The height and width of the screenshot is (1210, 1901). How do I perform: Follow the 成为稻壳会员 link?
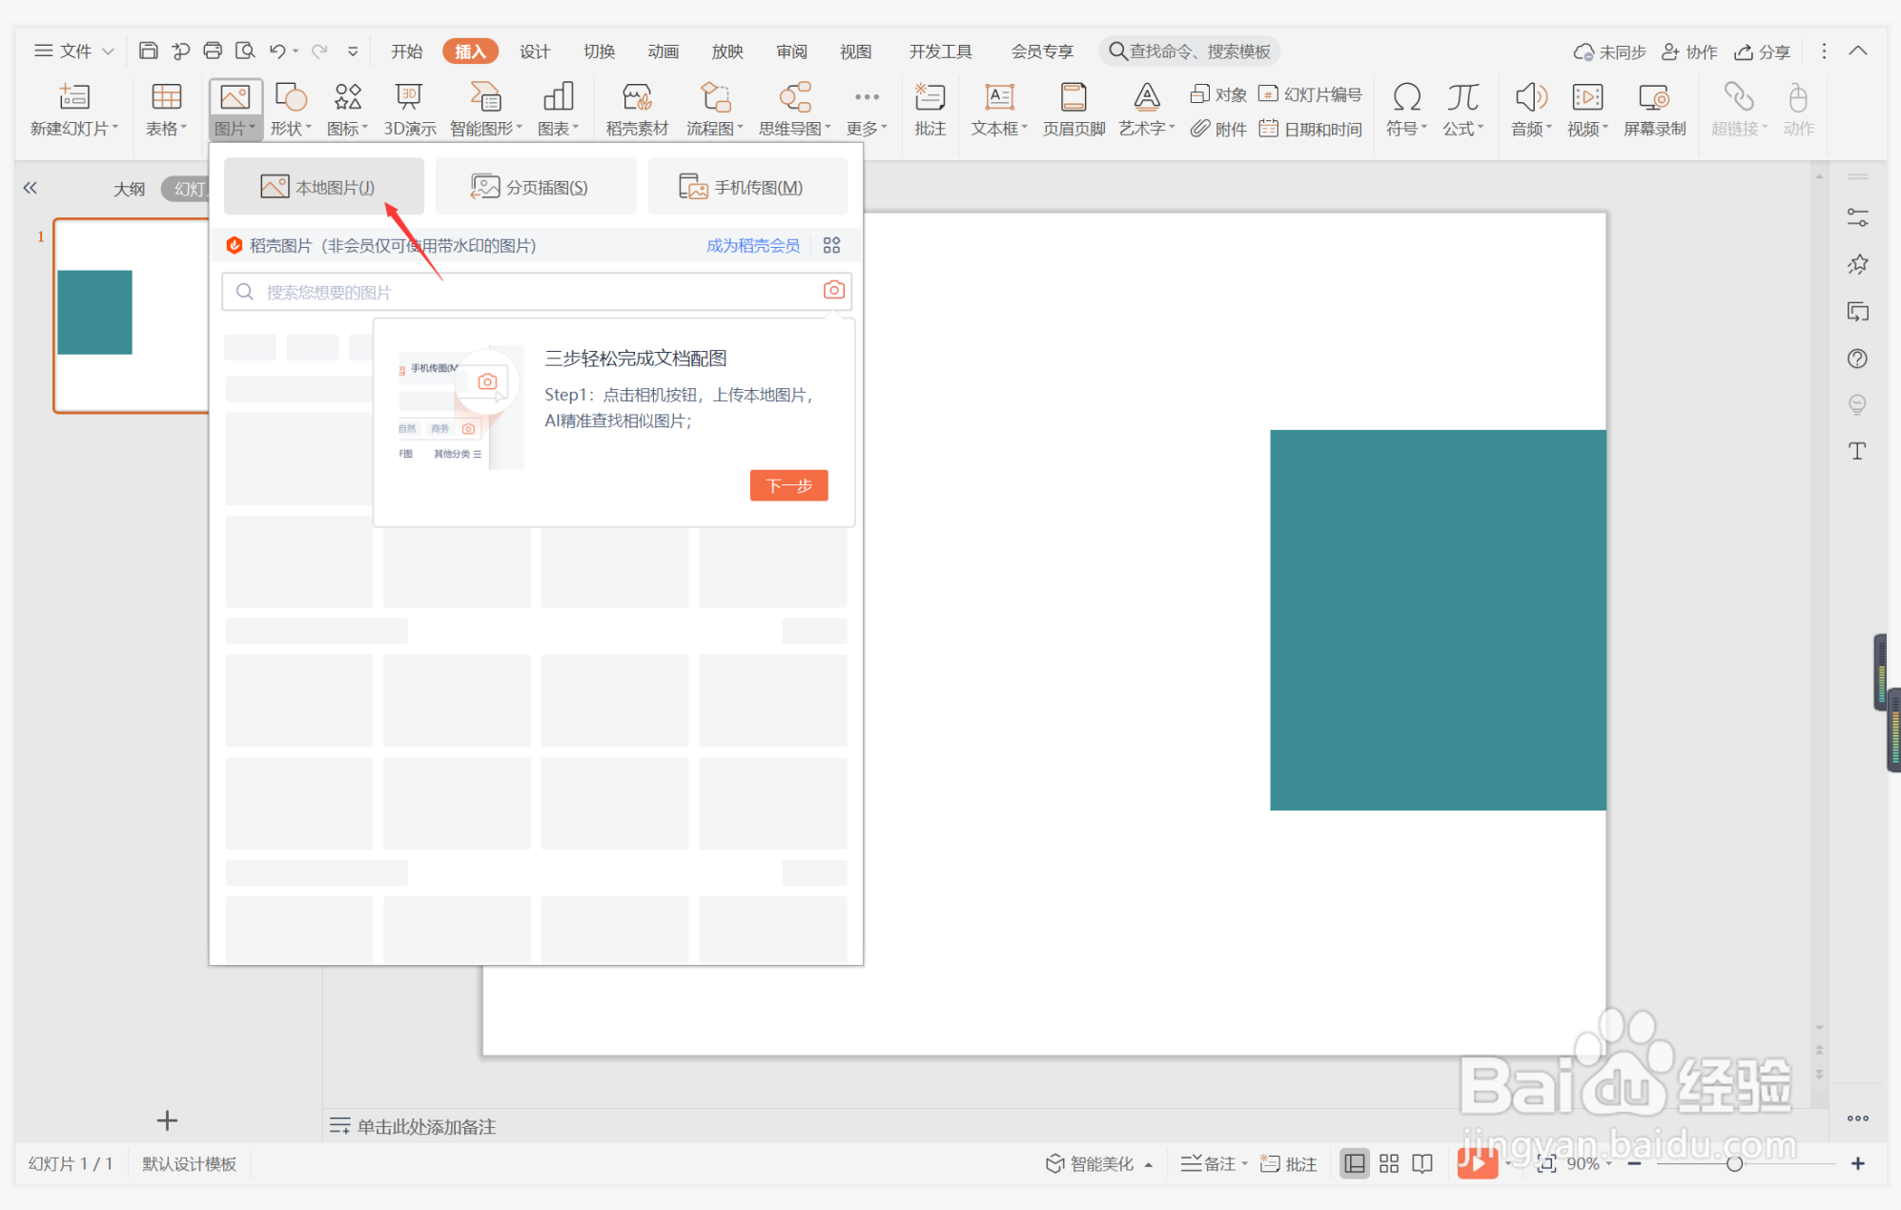(x=752, y=246)
